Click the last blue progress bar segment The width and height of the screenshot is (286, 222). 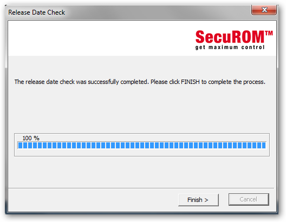pos(264,146)
